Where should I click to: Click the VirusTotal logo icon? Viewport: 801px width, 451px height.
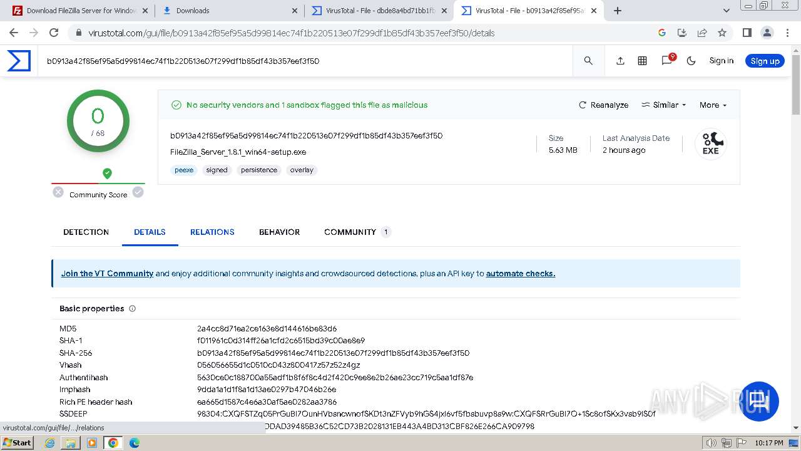click(x=19, y=61)
